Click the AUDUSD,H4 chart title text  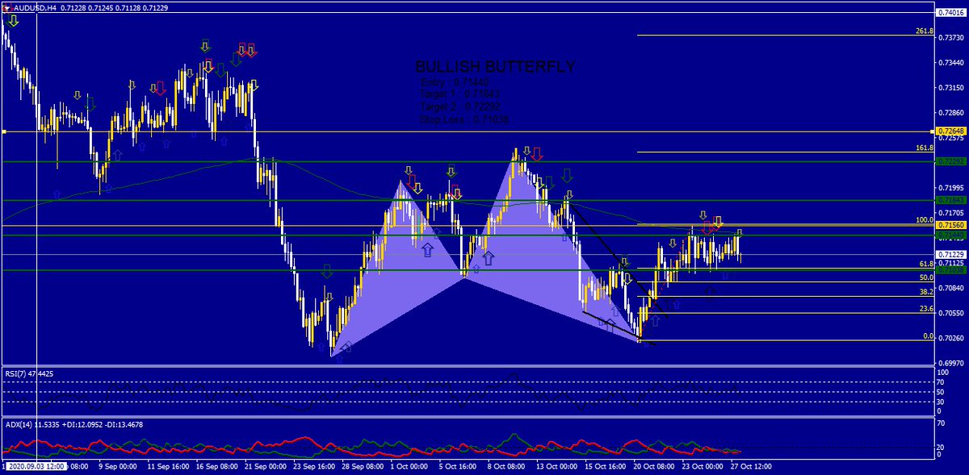(x=36, y=7)
